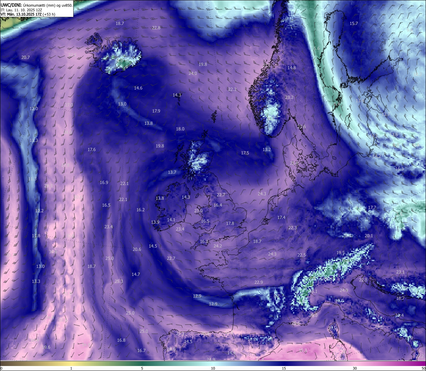Viewport: 426px width, 371px height.
Task: Click the map value "23.1"
Action: pos(400,272)
